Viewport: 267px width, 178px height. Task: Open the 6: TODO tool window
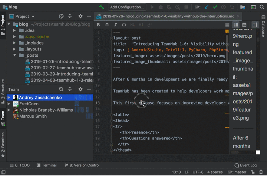coord(20,165)
